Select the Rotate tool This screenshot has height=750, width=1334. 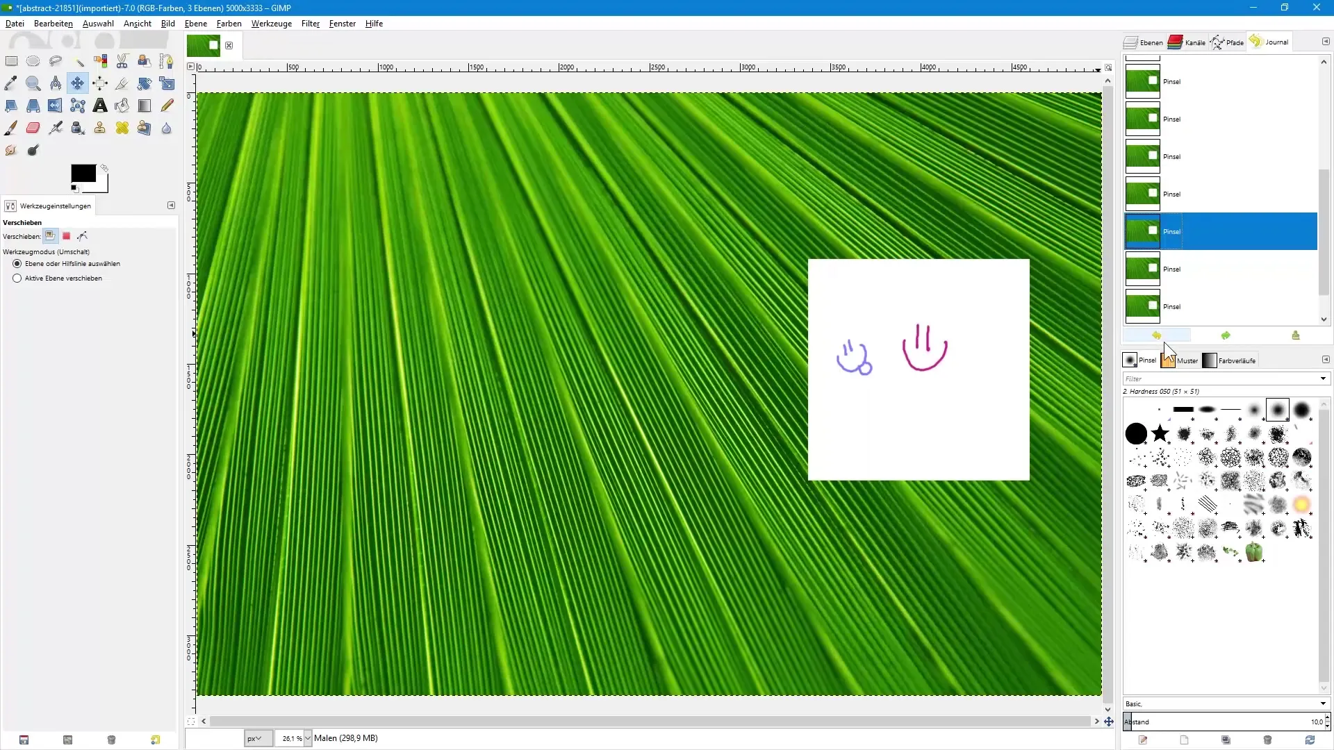tap(145, 83)
